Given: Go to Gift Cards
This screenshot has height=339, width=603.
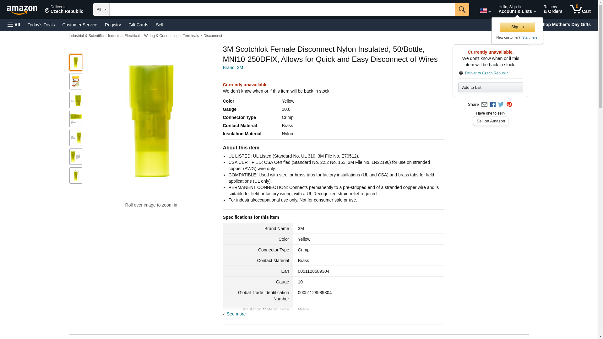Looking at the screenshot, I should 138,25.
